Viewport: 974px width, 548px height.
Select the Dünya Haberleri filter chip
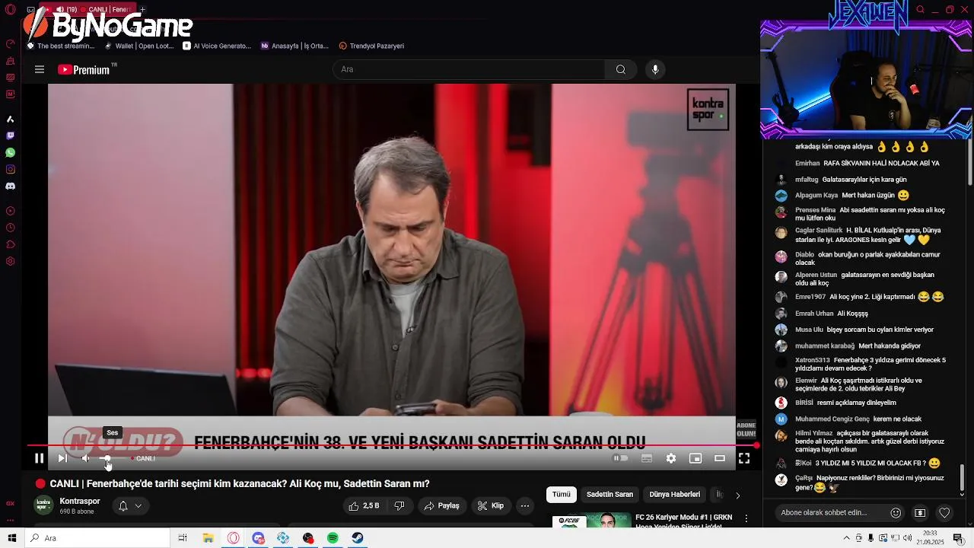point(675,495)
